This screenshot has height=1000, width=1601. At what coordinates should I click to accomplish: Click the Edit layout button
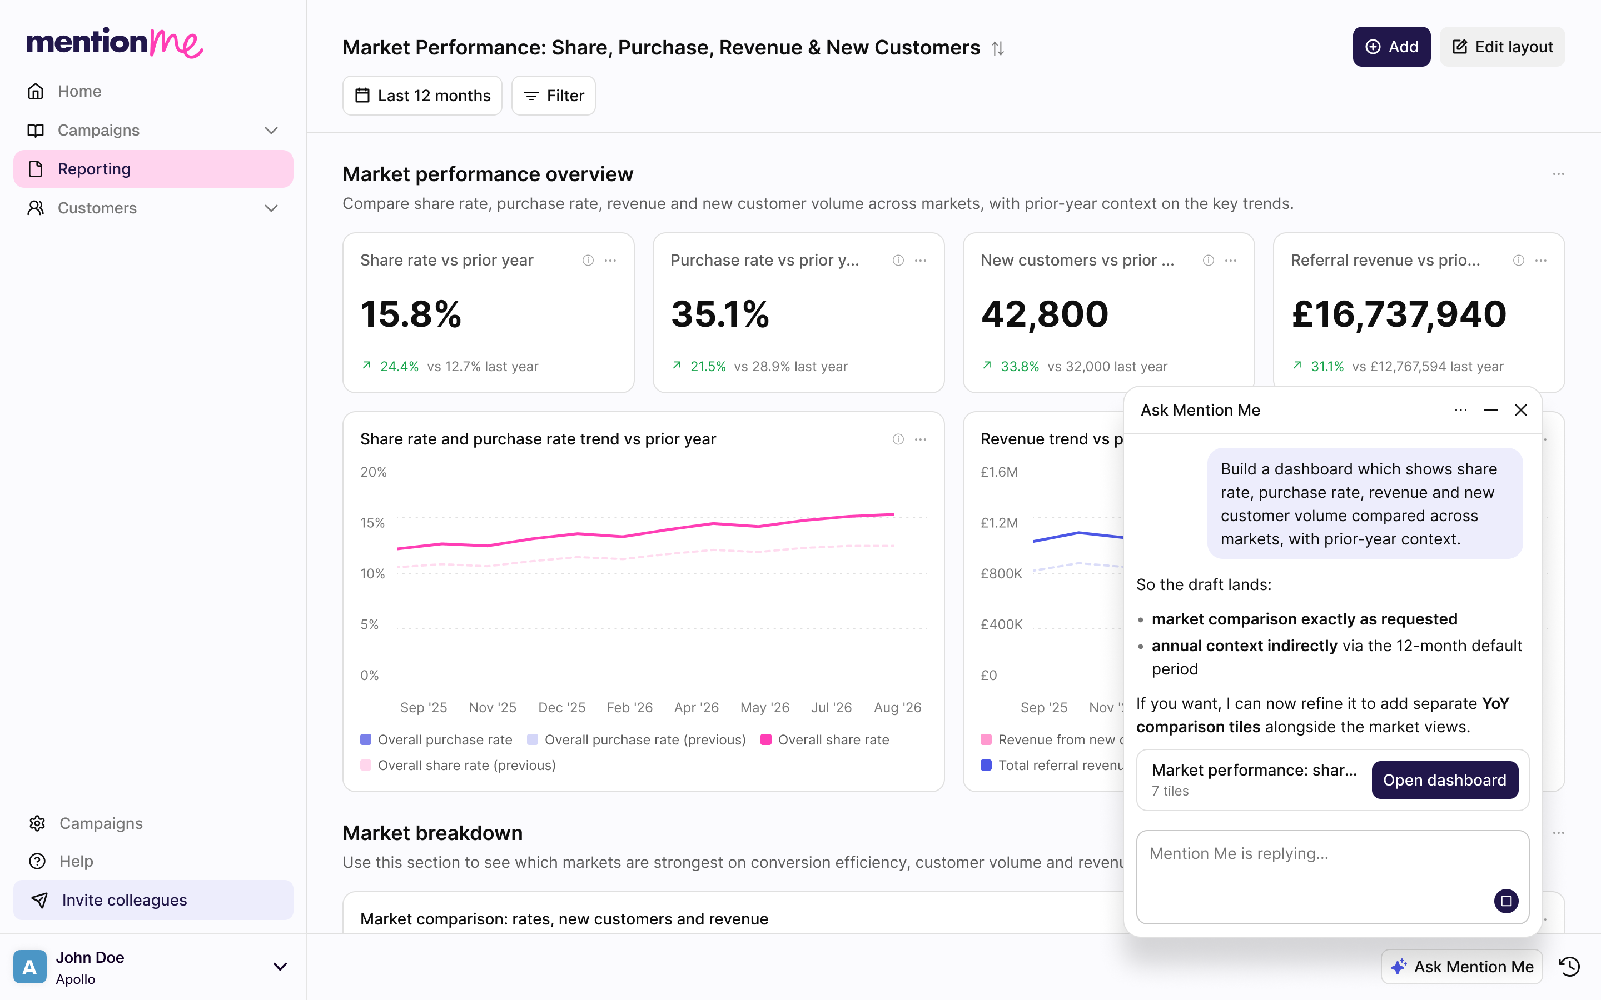(1501, 47)
